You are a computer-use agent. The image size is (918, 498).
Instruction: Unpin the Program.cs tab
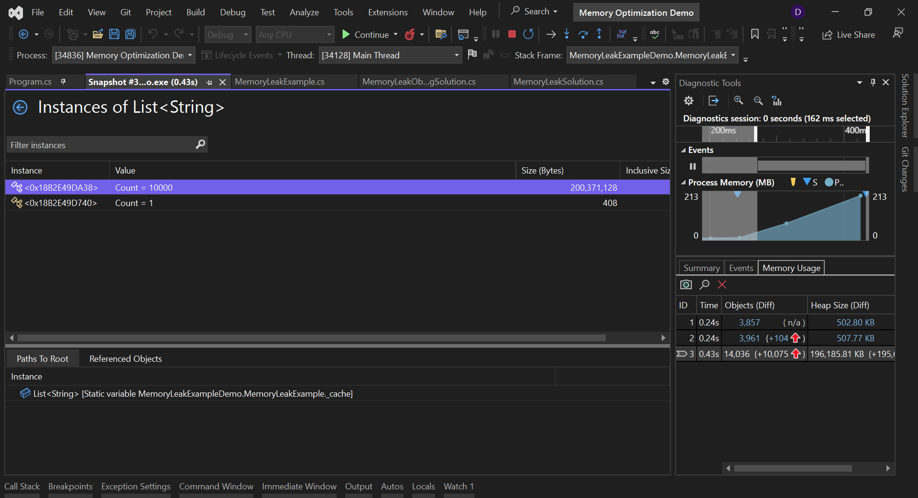click(64, 82)
